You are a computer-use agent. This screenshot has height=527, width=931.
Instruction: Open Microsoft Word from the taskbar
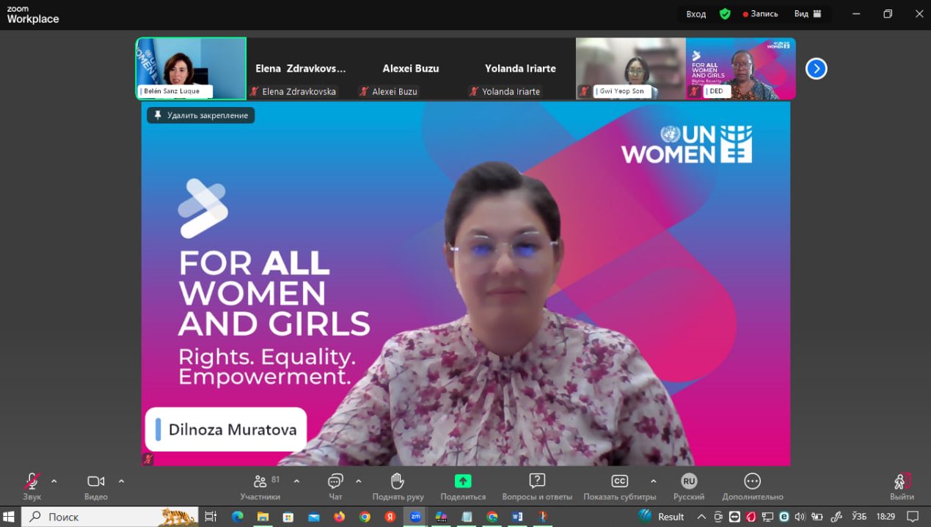tap(517, 517)
